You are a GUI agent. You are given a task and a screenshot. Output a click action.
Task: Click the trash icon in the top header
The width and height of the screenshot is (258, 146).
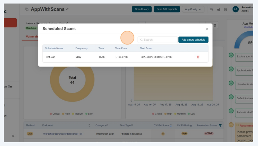pos(225,10)
